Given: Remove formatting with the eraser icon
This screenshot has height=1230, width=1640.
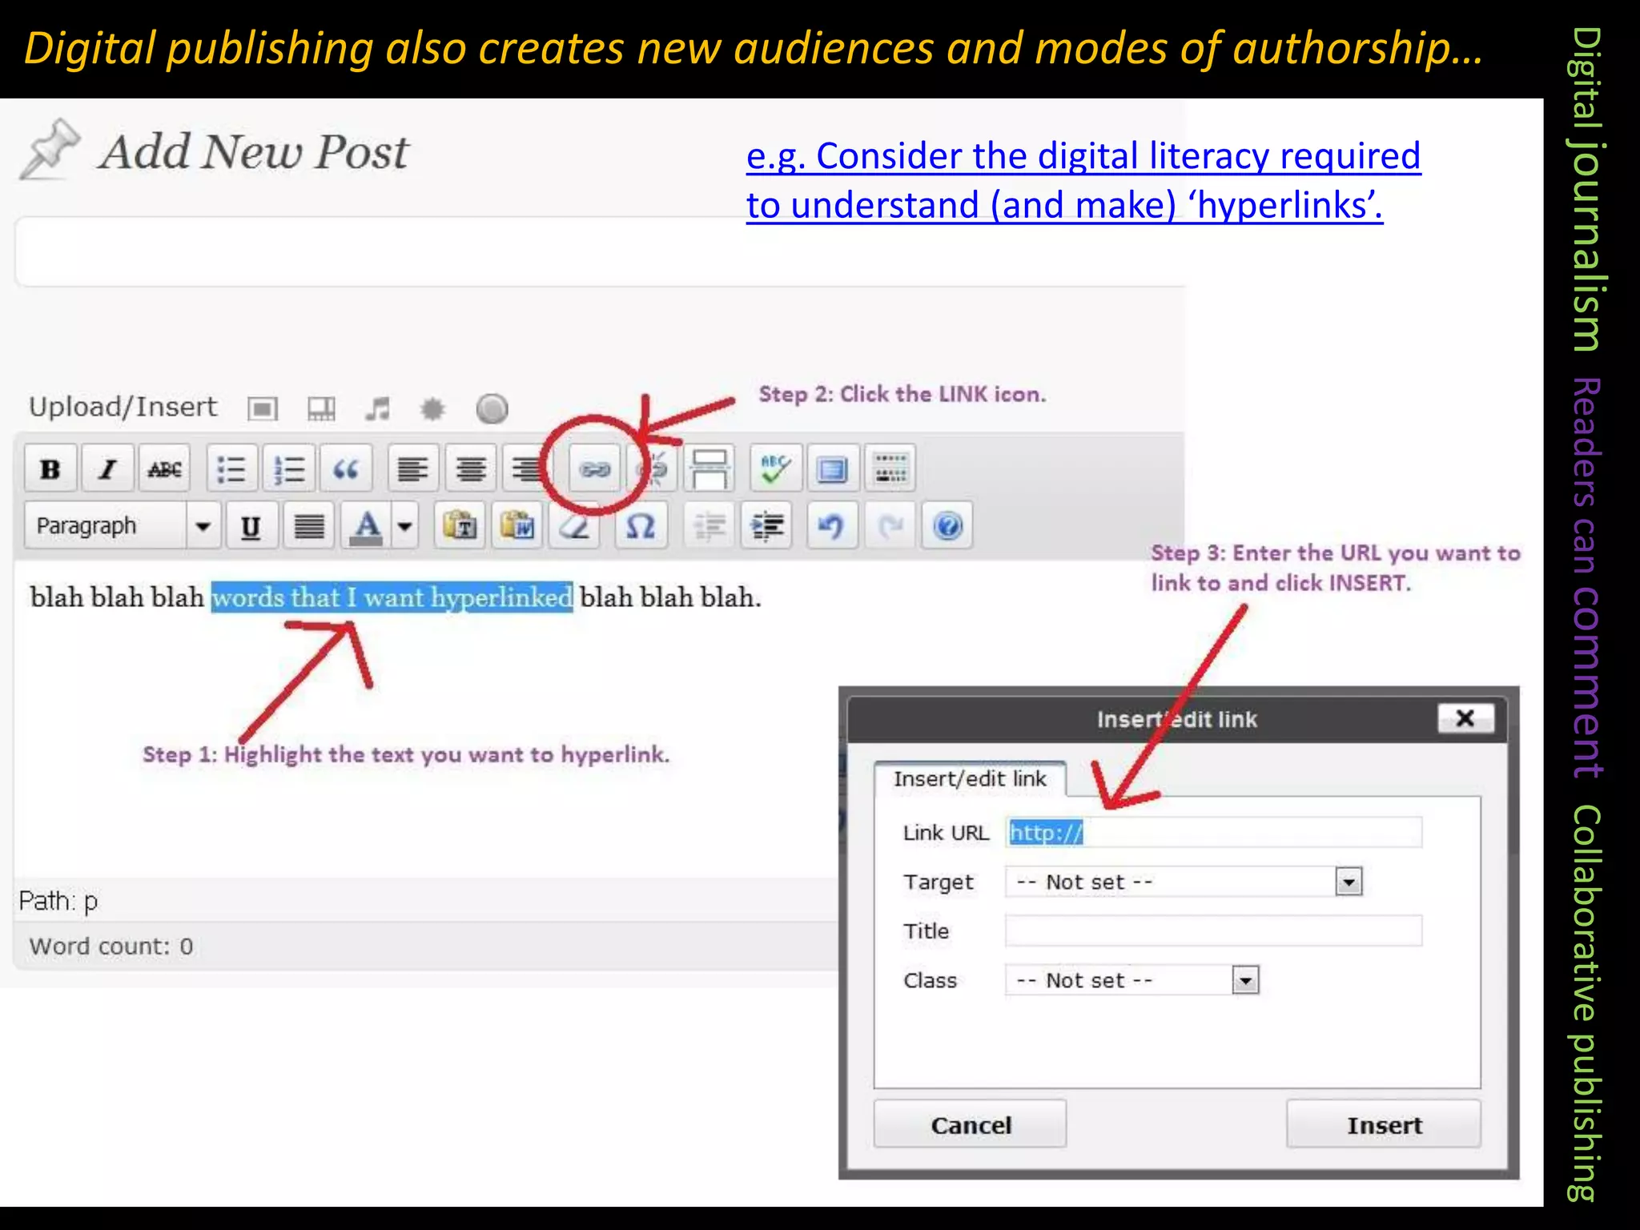Looking at the screenshot, I should pos(574,526).
